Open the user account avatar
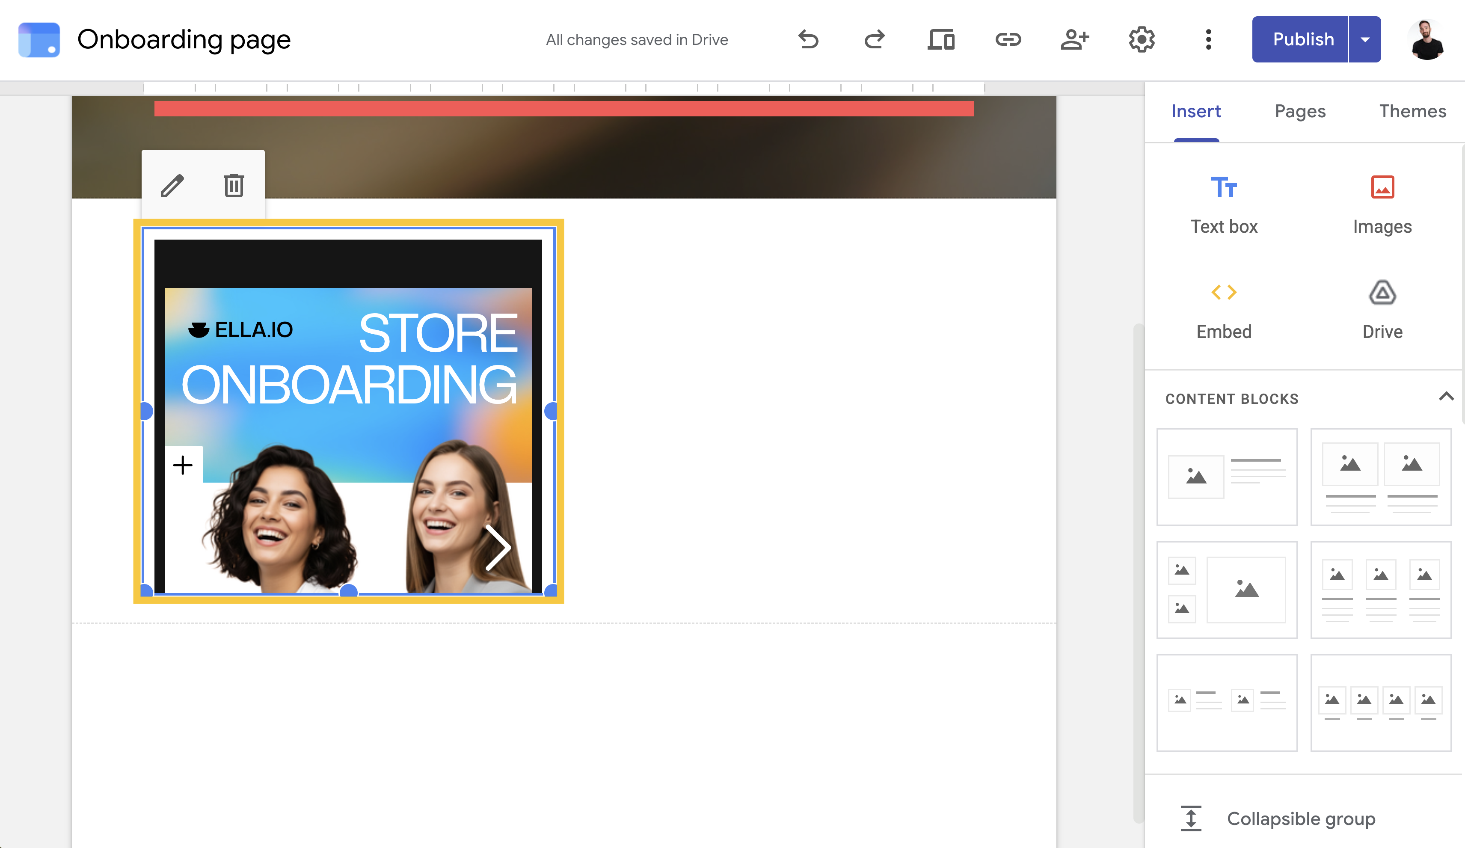Screen dimensions: 1465x848 (1426, 39)
